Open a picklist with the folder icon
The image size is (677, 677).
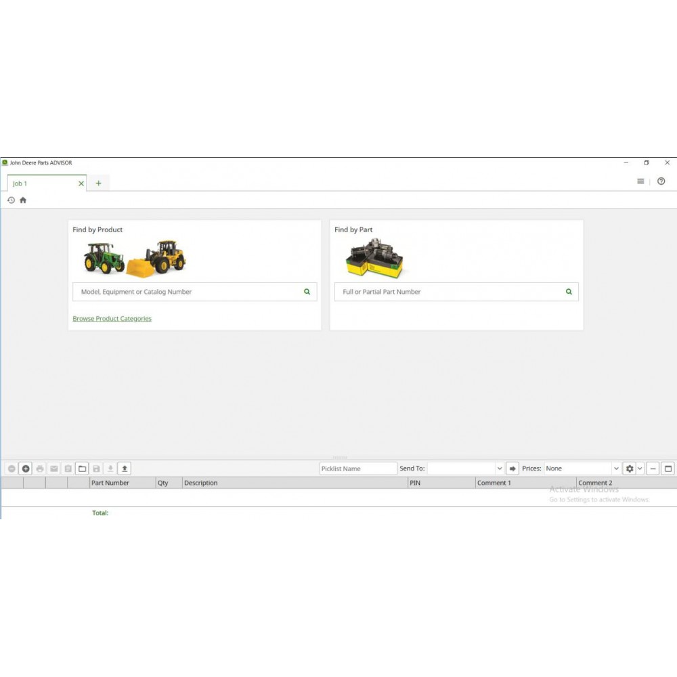click(82, 468)
